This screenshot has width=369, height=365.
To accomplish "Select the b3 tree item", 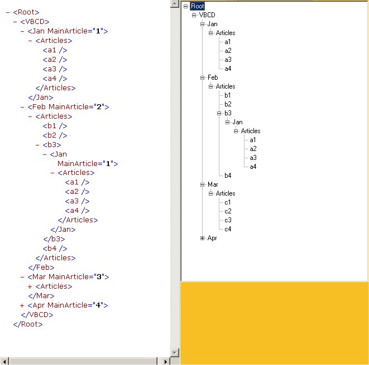I will point(228,113).
